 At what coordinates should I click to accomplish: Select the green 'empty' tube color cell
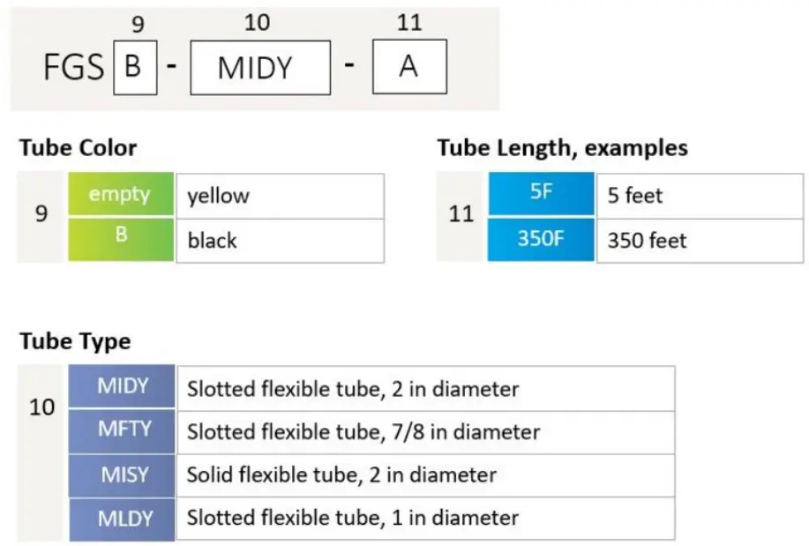click(122, 195)
